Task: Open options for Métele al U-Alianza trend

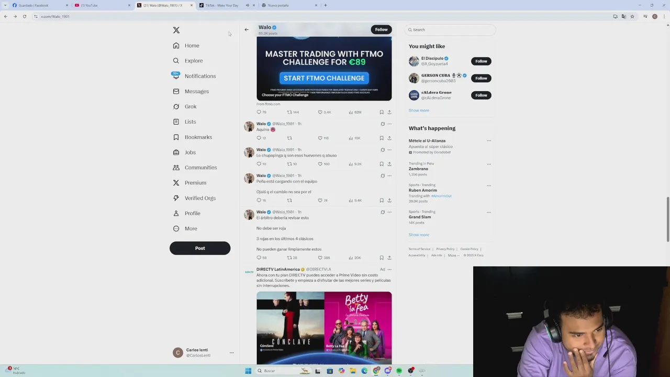Action: click(489, 141)
